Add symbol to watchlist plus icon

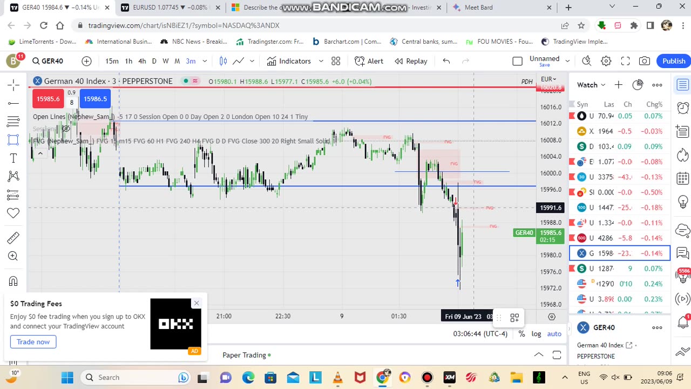click(618, 85)
